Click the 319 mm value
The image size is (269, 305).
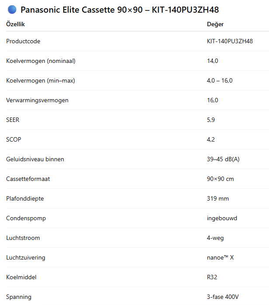218,198
